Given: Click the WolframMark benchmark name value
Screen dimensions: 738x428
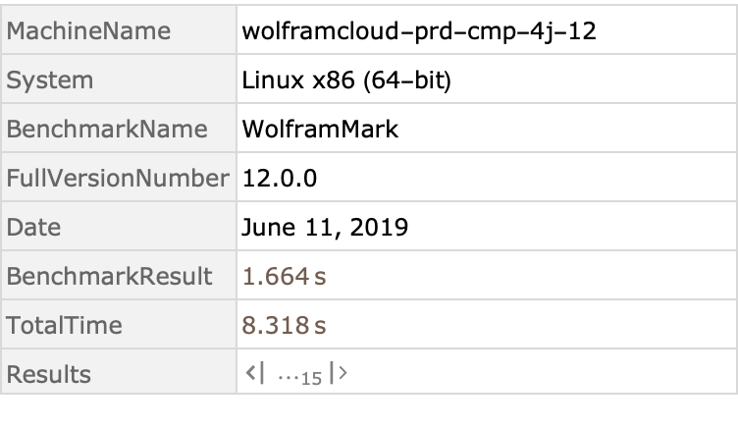Looking at the screenshot, I should tap(320, 129).
